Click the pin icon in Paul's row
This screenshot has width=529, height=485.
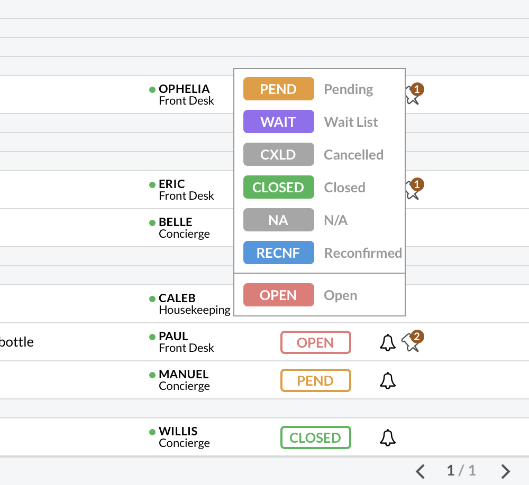(x=410, y=343)
